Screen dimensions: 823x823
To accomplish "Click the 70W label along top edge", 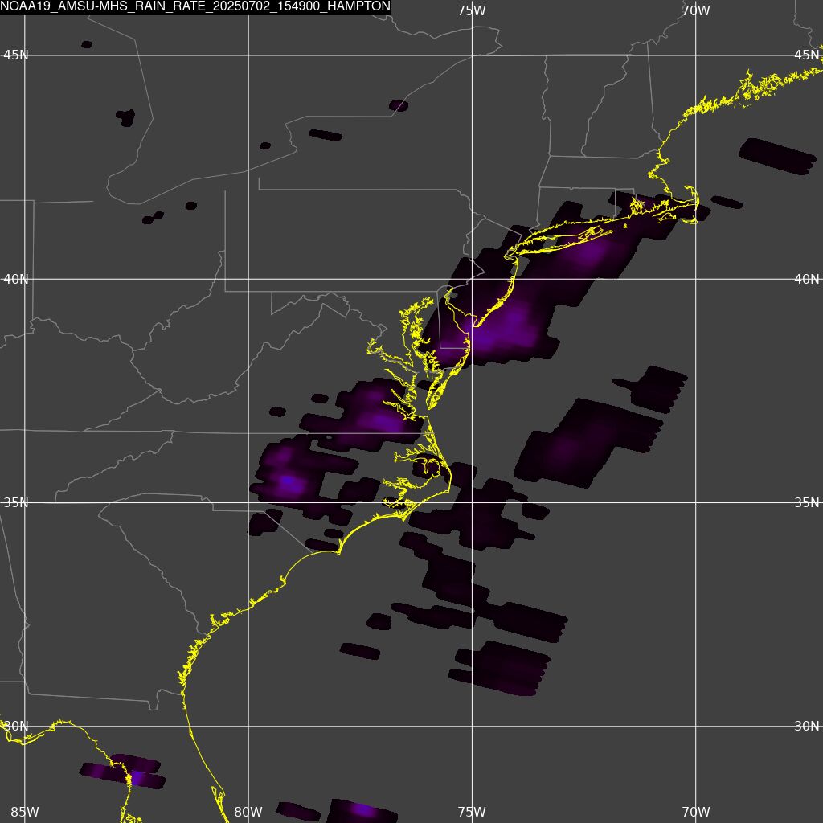I will pos(696,10).
